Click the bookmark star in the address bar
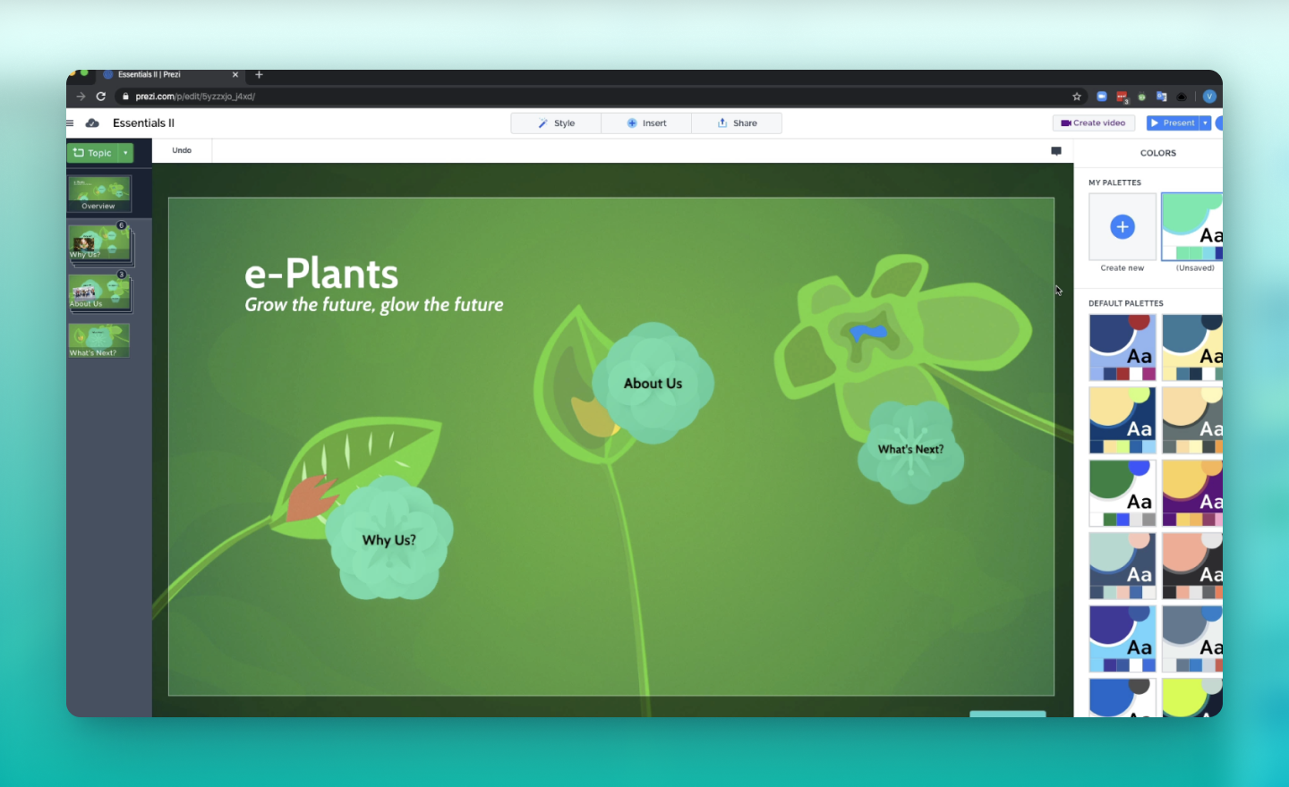This screenshot has width=1289, height=787. coord(1075,96)
